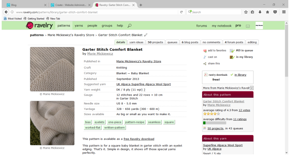290x156 pixels.
Task: Click the folded blanket photo thumbnail
Action: click(x=52, y=123)
